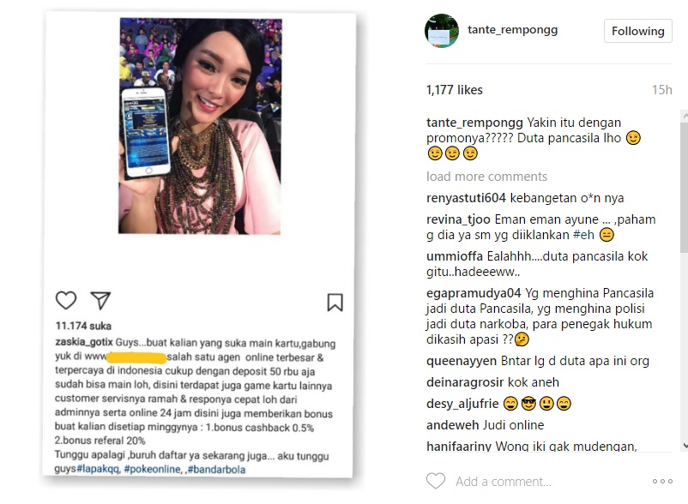This screenshot has width=688, height=504.
Task: Open the #eh hashtag in revina_tjoo's comment
Action: click(x=583, y=235)
